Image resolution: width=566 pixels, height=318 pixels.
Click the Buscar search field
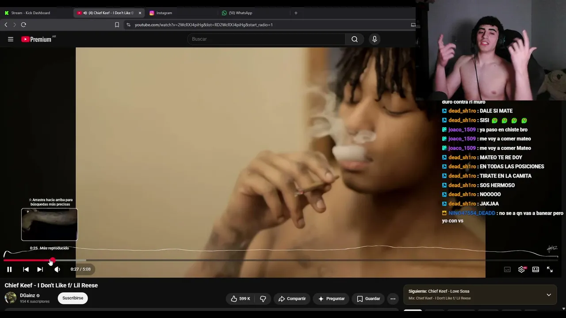(266, 39)
